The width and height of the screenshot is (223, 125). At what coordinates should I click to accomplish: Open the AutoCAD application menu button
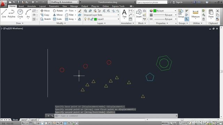pos(3,3)
